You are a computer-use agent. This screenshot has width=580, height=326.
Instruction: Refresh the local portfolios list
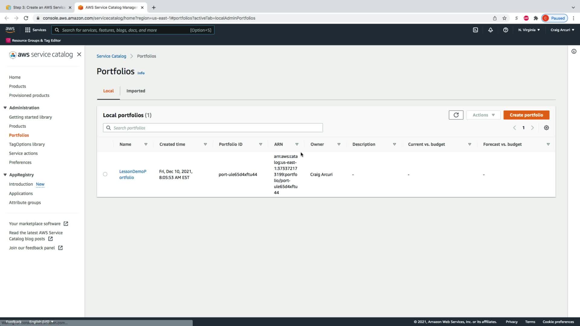(456, 115)
